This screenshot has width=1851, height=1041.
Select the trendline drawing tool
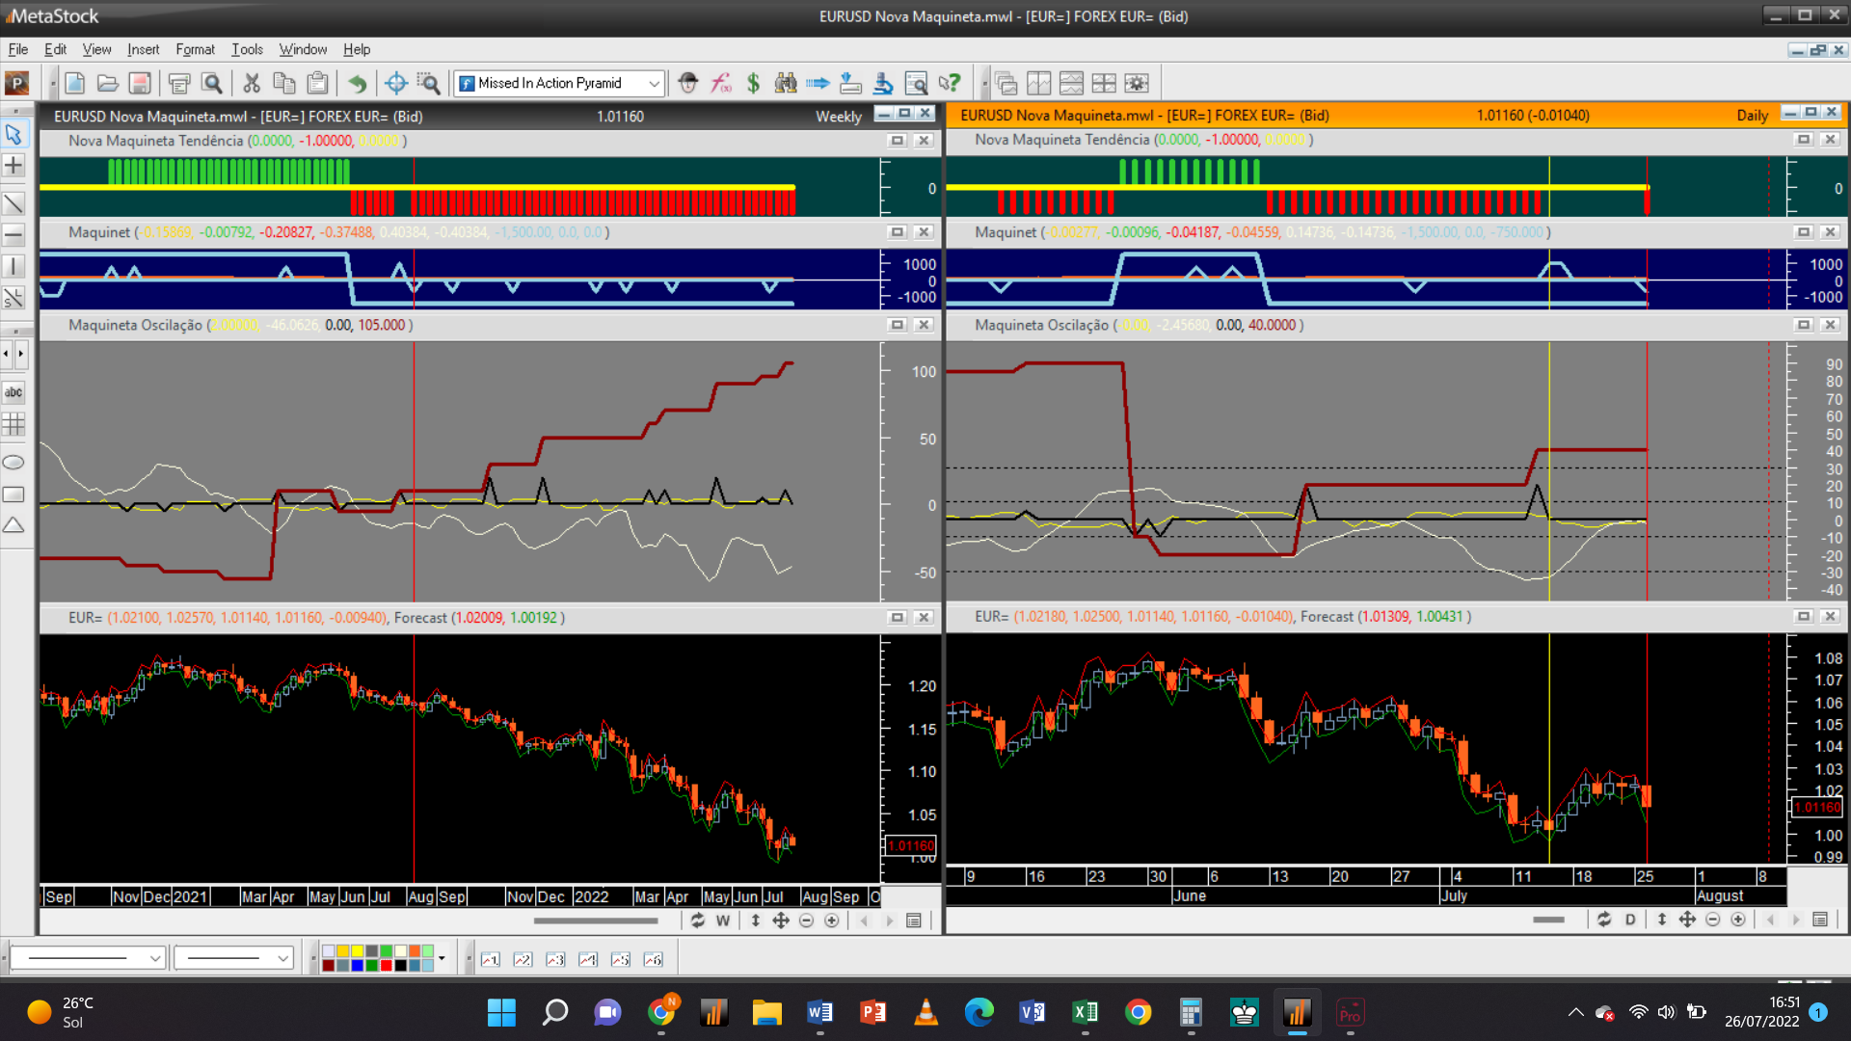pos(13,203)
